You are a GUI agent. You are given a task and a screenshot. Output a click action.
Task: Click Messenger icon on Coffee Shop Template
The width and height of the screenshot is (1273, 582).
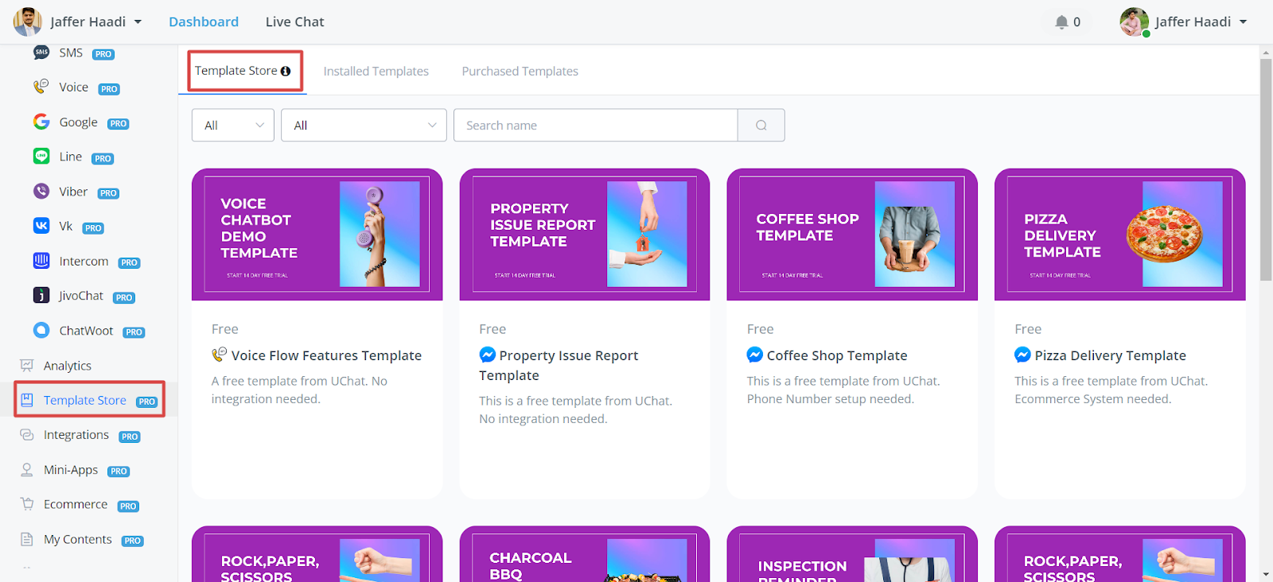coord(755,355)
